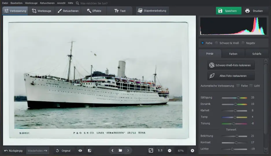
Task: Click the Original reset button
Action: (x=63, y=151)
